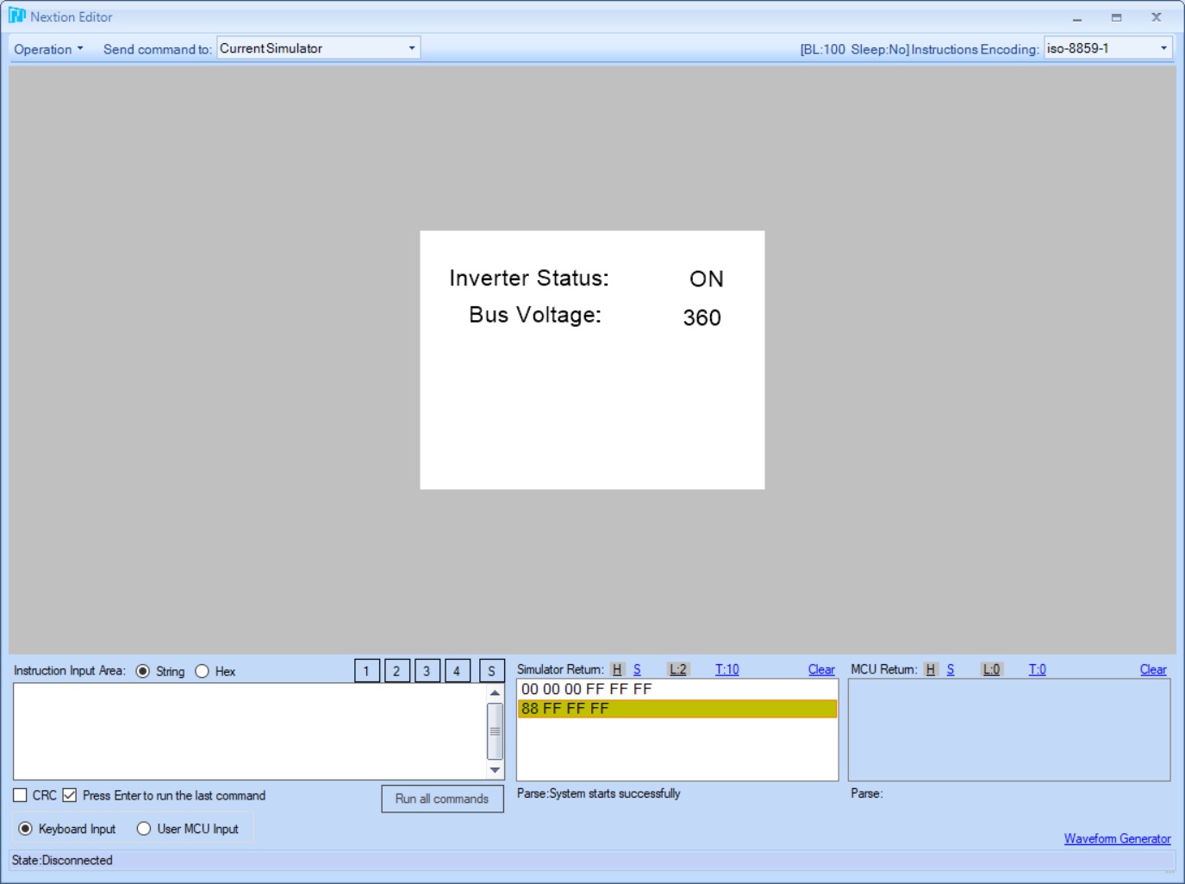This screenshot has height=884, width=1185.
Task: Click the H toggle in MCU Return
Action: 930,669
